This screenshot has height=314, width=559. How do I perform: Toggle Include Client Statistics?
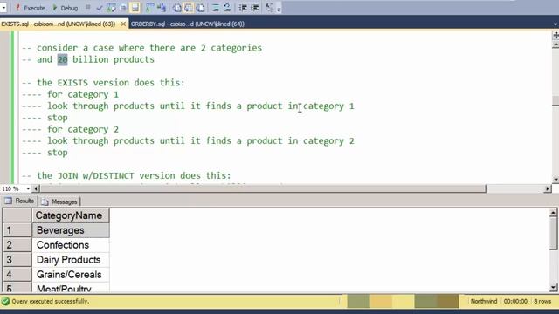point(162,8)
